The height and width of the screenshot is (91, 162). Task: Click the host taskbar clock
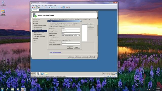coord(158,89)
